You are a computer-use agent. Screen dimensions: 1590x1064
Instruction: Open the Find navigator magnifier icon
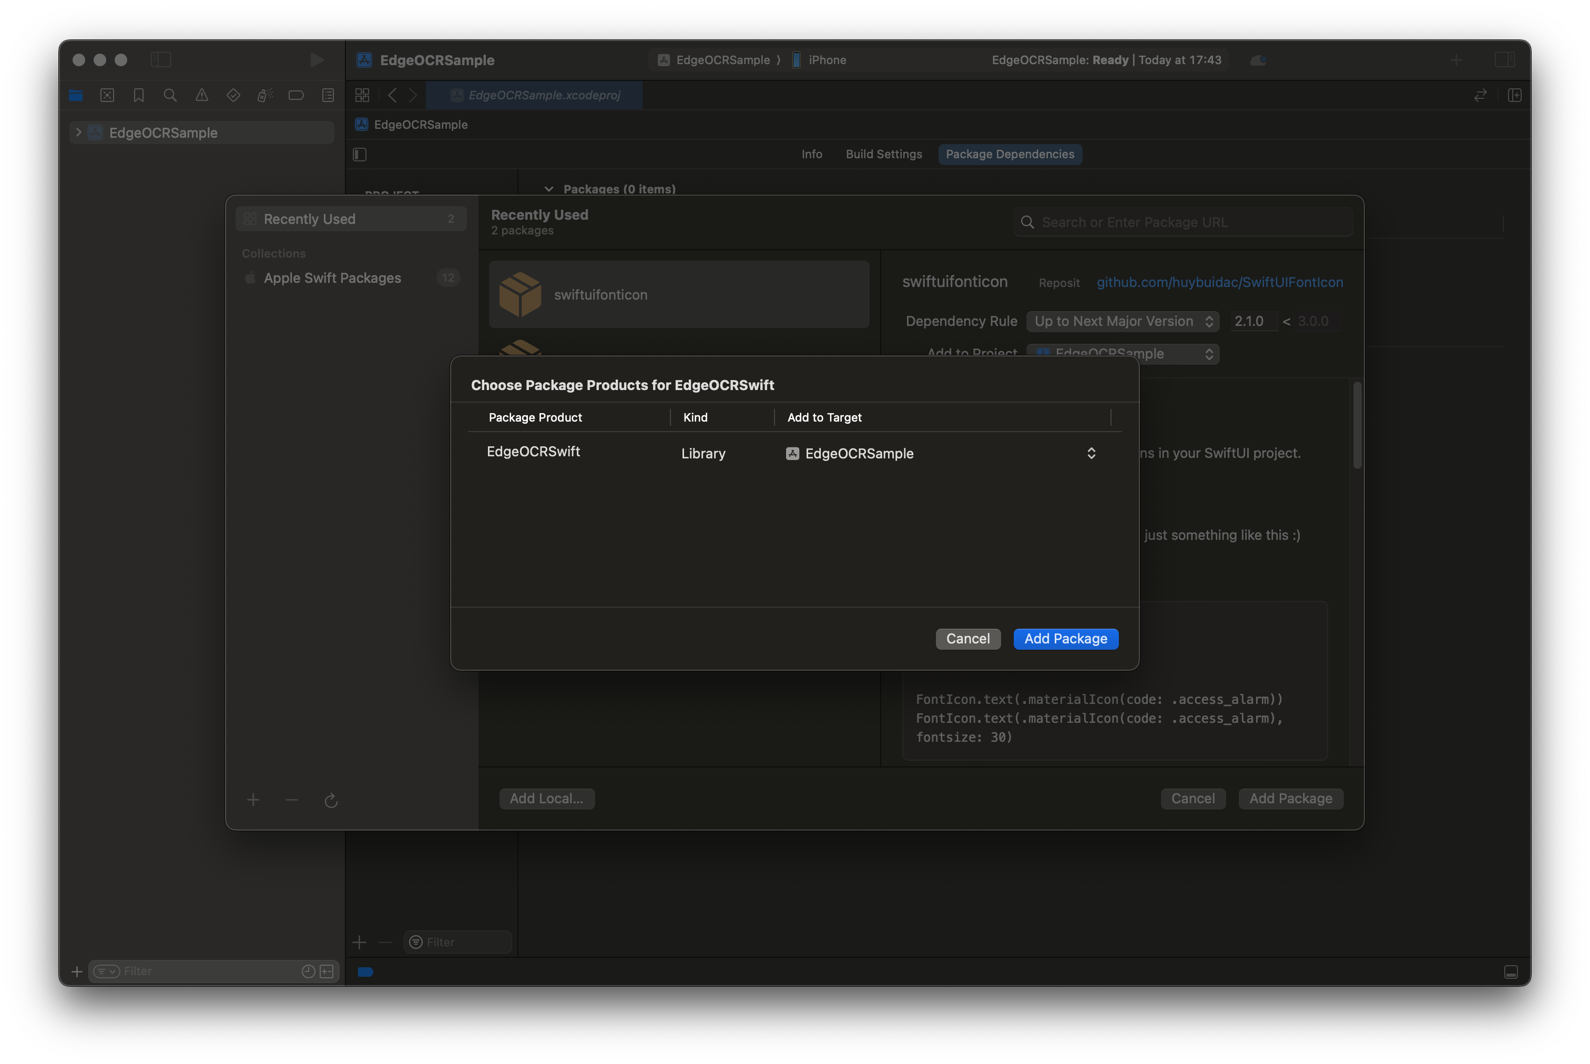tap(170, 95)
